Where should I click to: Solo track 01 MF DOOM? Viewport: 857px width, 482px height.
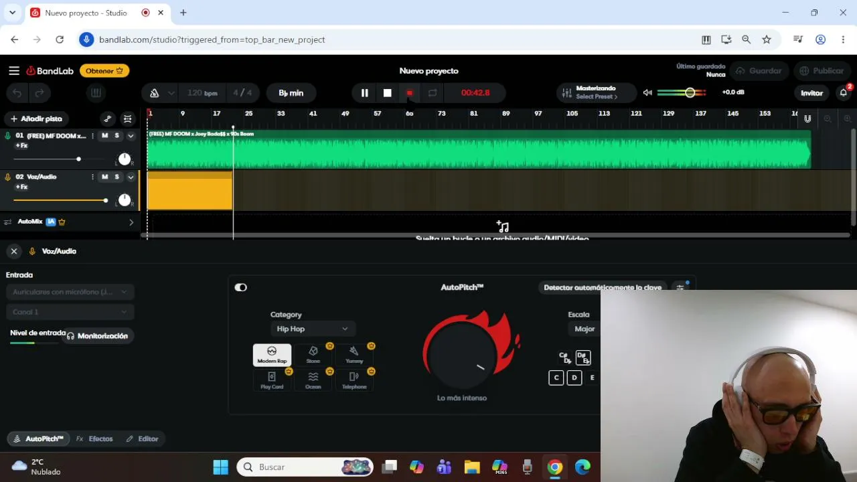click(x=116, y=136)
